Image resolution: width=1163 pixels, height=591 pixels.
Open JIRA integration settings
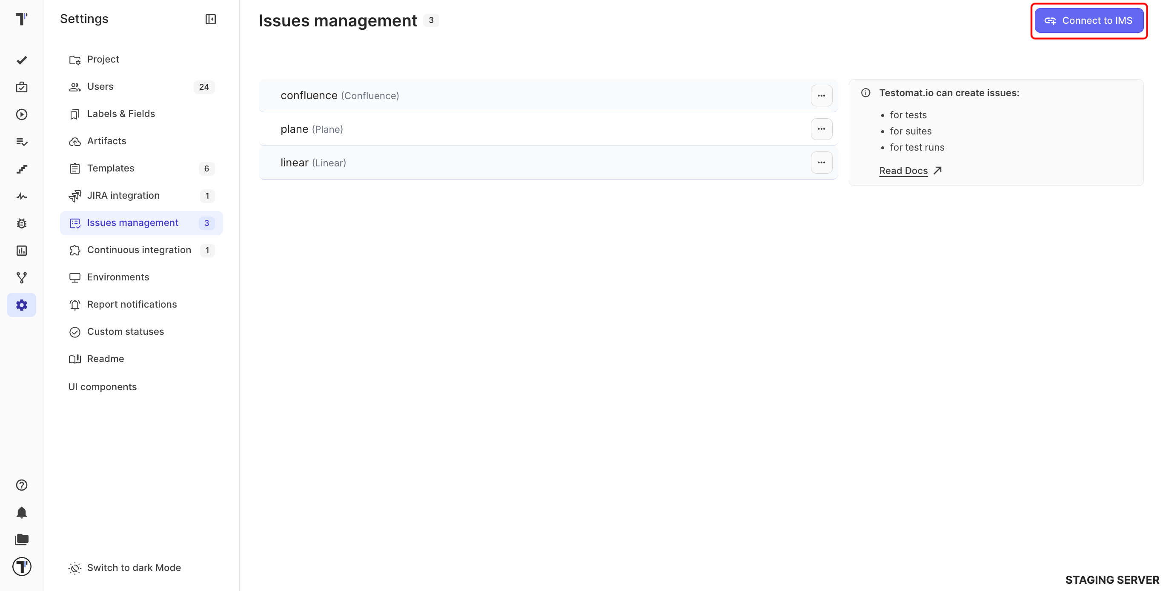pos(141,196)
